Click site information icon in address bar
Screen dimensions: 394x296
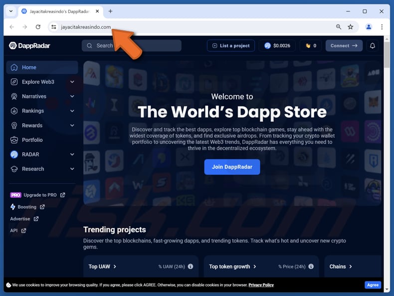[x=53, y=27]
